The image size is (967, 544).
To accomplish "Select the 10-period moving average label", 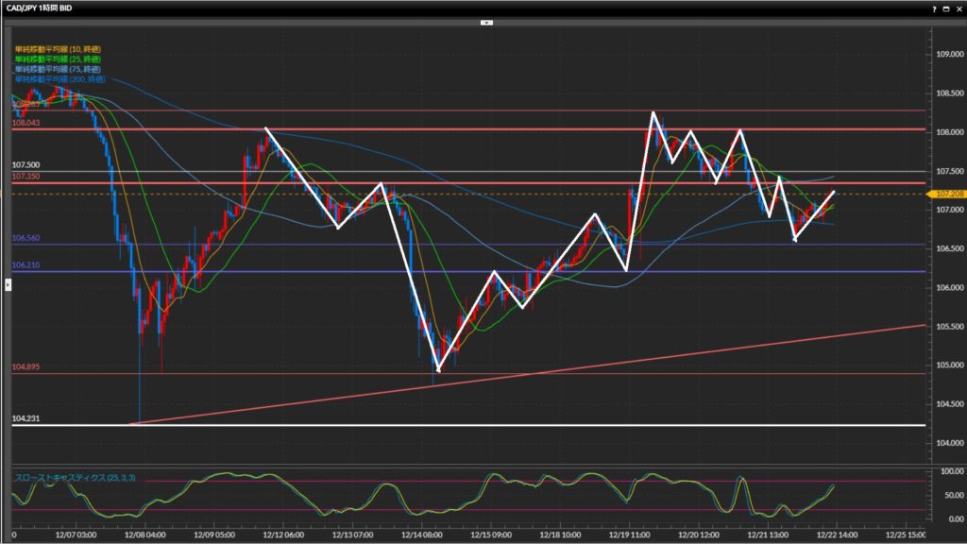I will [57, 49].
